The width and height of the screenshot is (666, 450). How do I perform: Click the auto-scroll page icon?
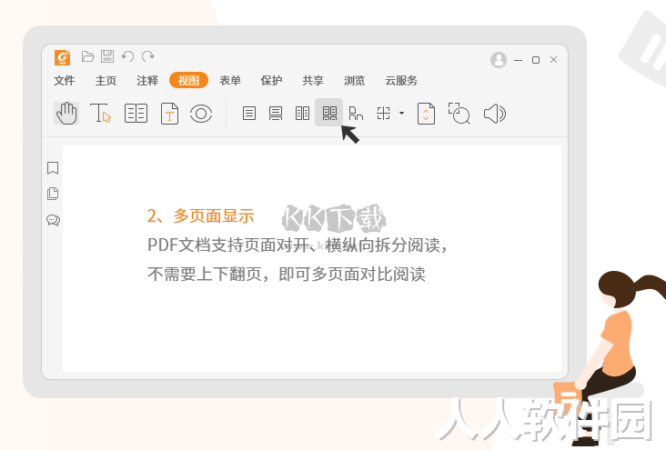click(426, 114)
